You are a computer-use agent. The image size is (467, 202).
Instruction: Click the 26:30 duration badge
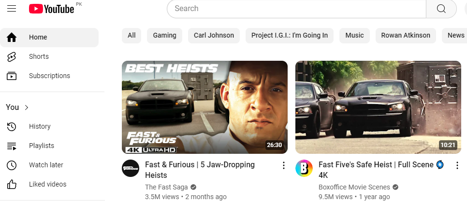(x=274, y=145)
